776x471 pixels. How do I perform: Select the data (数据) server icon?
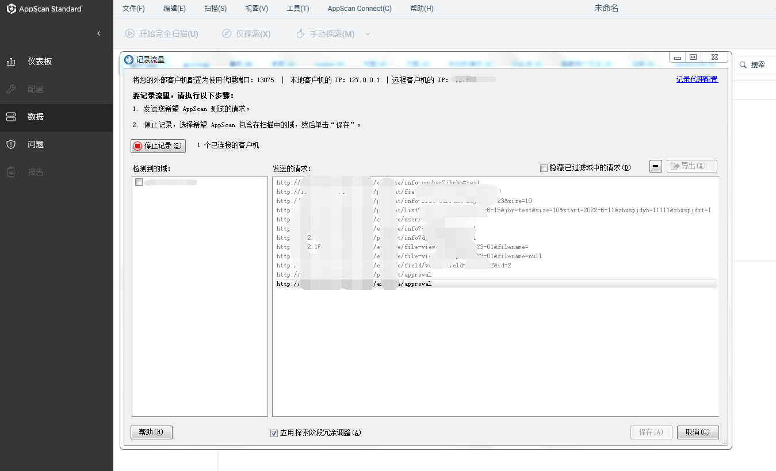(11, 117)
